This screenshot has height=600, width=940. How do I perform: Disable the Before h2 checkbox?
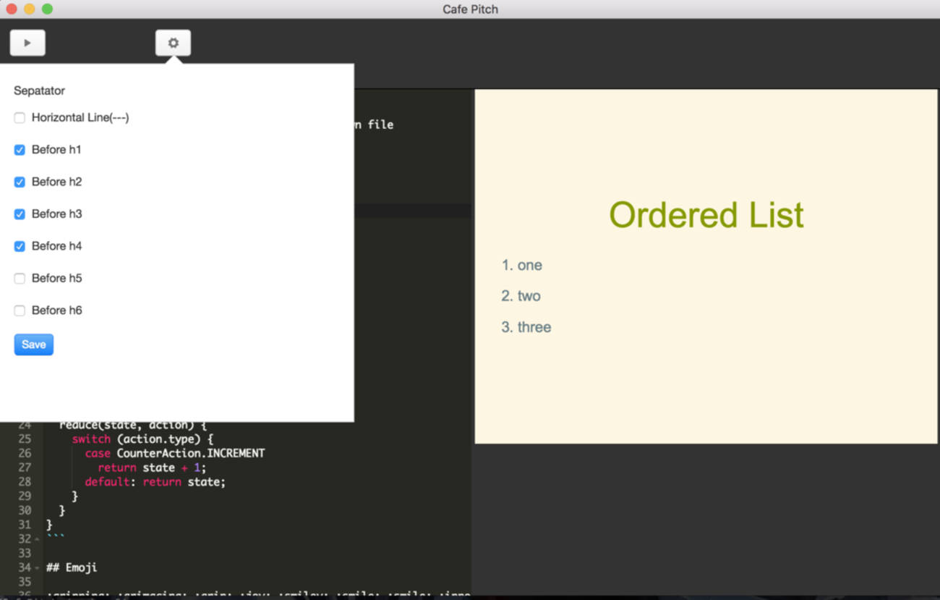20,182
